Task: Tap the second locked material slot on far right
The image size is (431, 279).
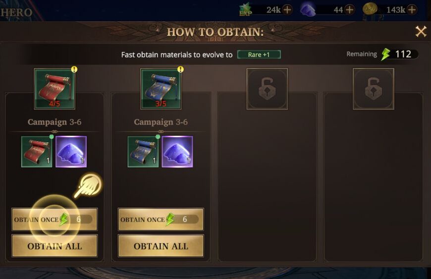Action: click(x=374, y=89)
